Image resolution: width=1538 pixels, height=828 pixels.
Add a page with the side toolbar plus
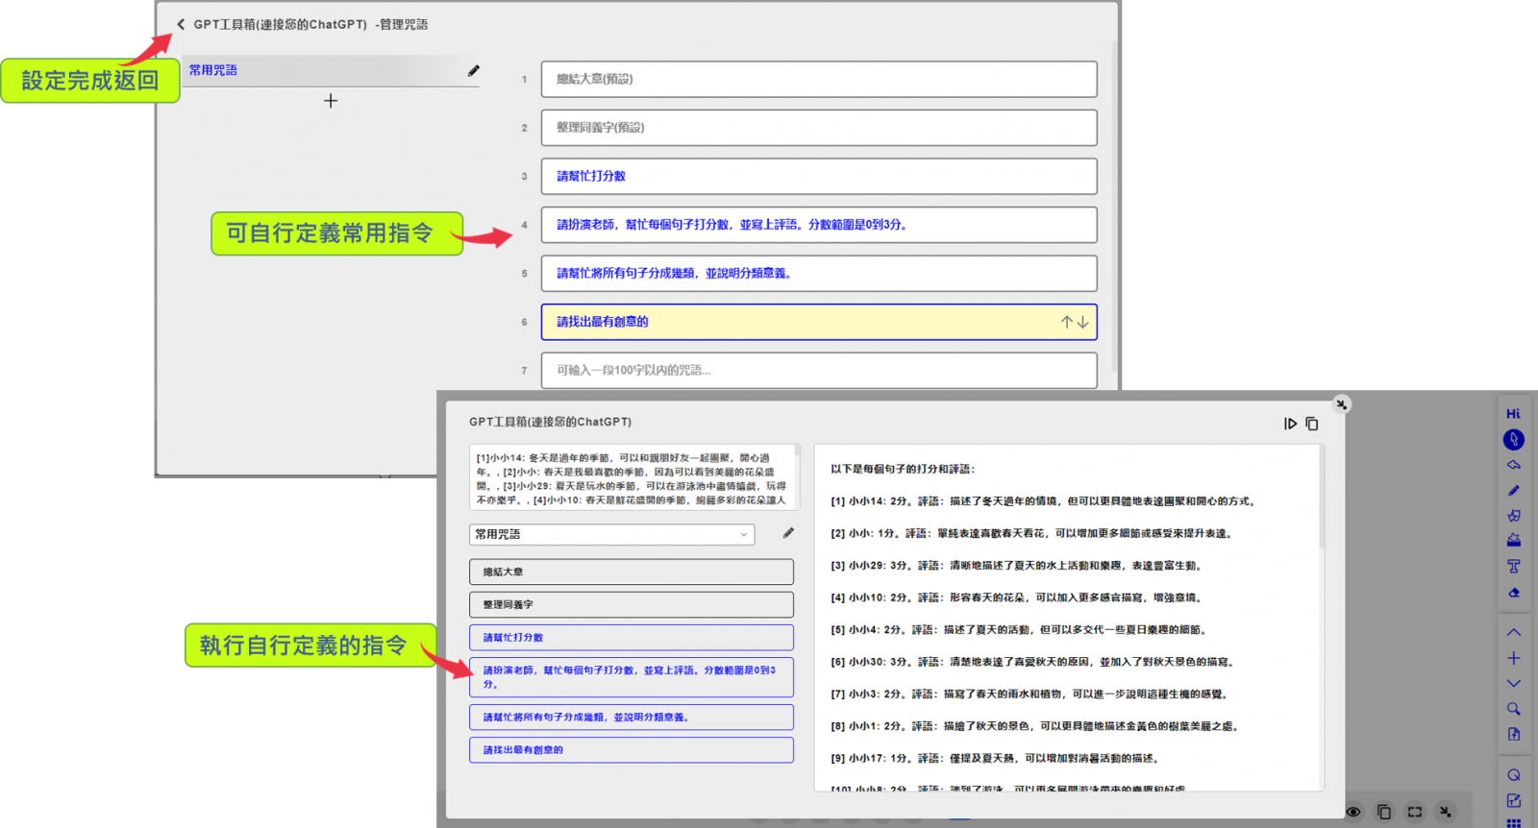pos(1514,658)
